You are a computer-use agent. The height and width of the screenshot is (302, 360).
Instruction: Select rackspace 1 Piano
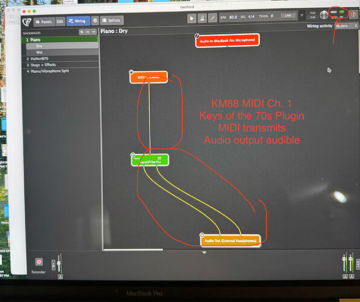point(60,39)
